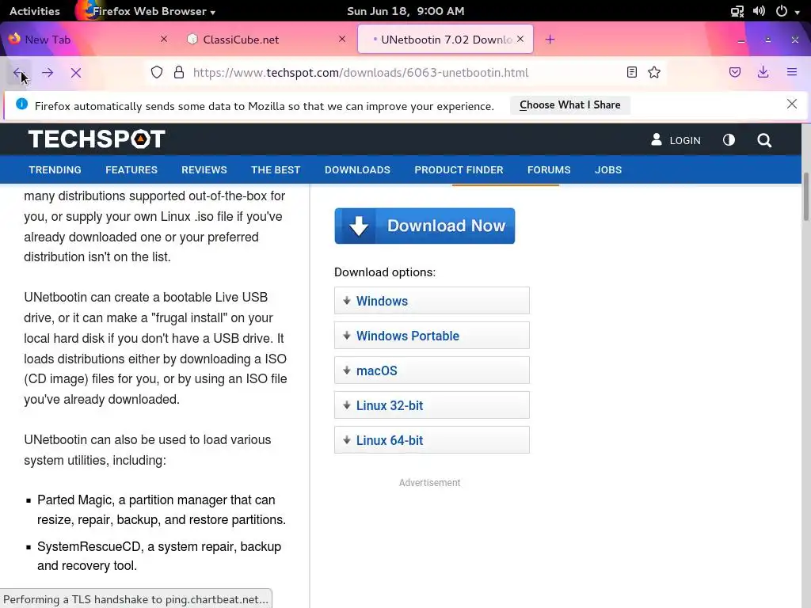811x608 pixels.
Task: Click Choose What I Share button
Action: pos(569,105)
